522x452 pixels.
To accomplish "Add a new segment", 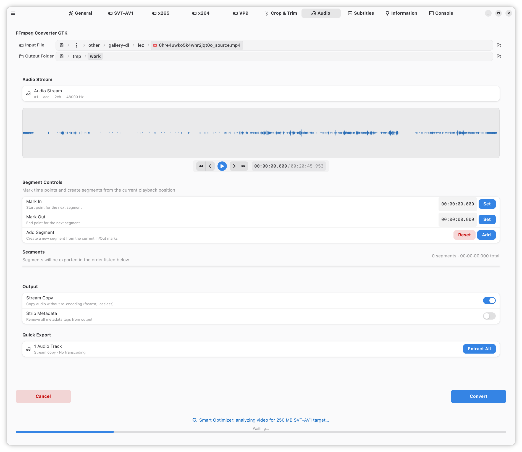I will click(486, 235).
